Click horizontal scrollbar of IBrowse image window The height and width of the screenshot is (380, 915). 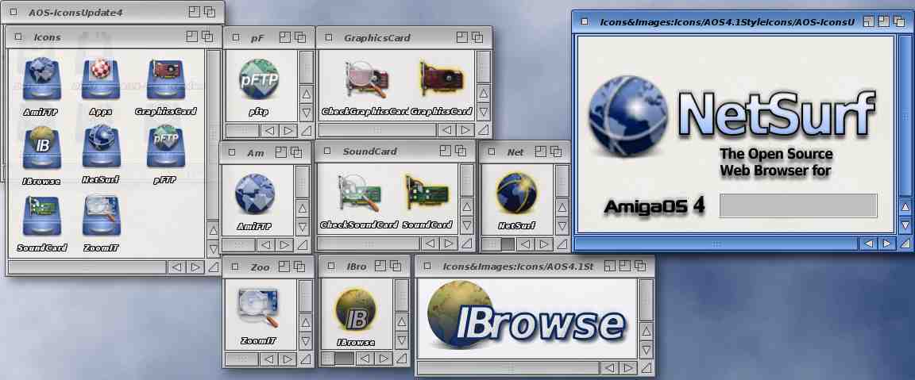tap(508, 368)
